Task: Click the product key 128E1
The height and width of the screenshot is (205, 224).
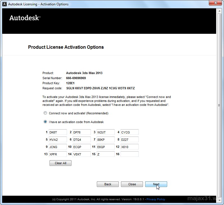Action: (70, 83)
